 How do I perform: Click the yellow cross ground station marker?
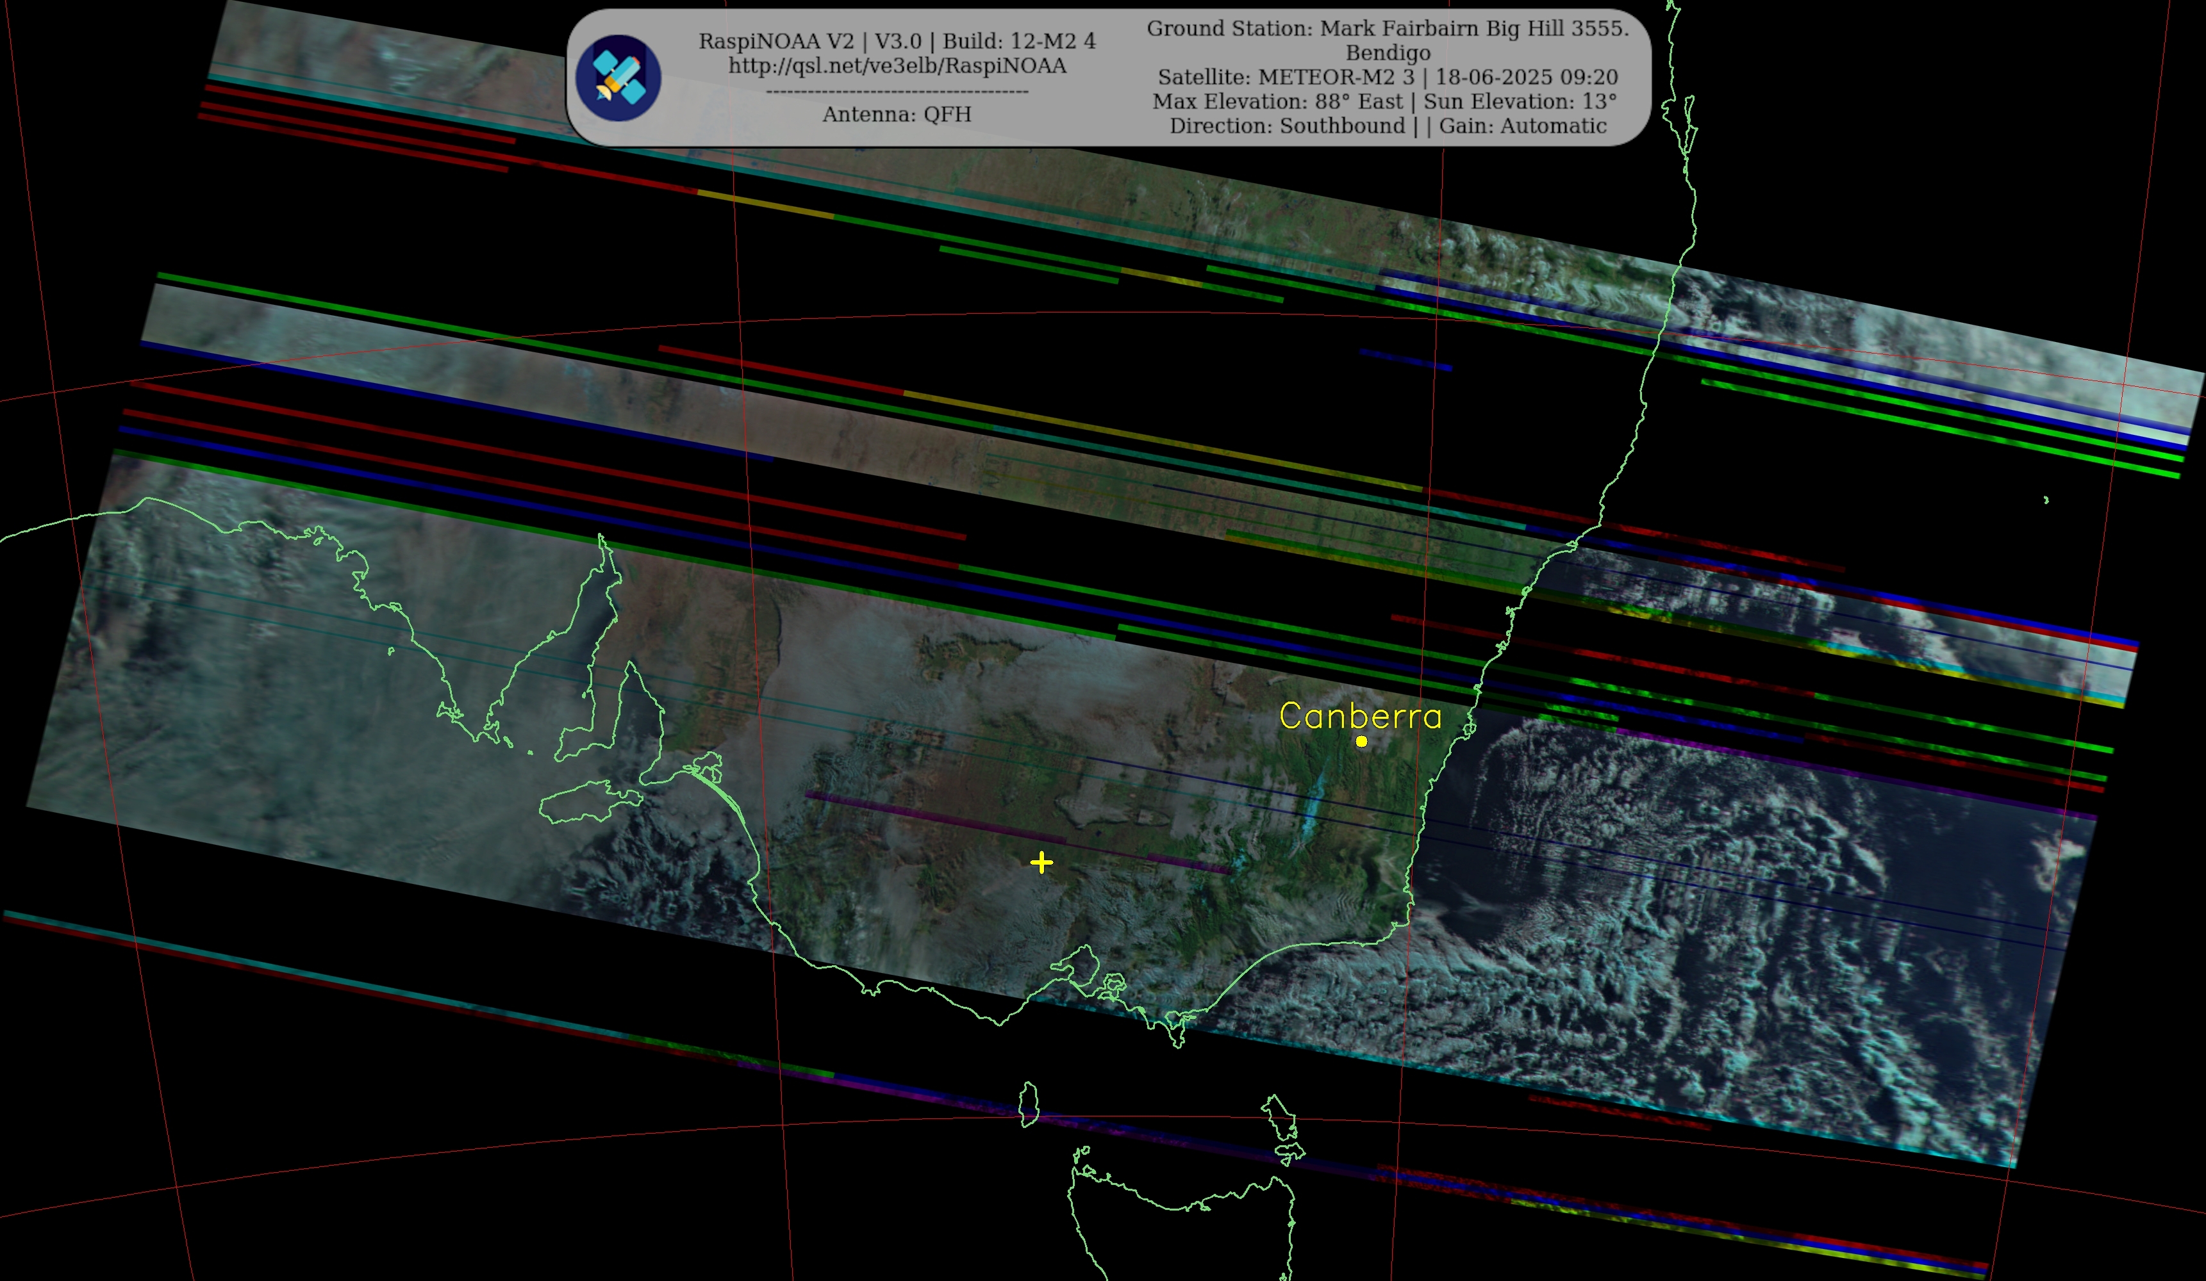pyautogui.click(x=1041, y=863)
